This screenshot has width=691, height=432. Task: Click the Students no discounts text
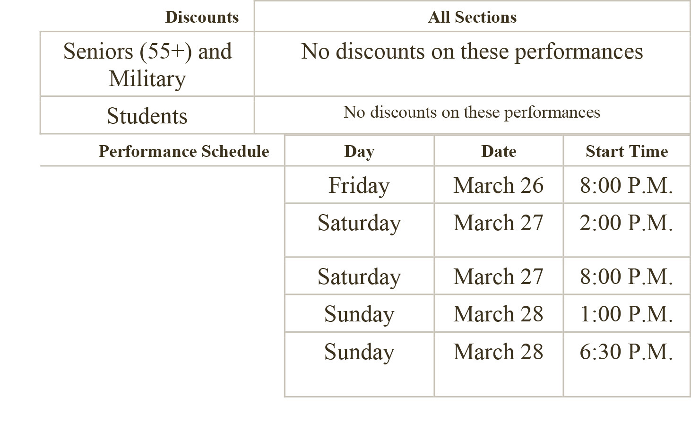coord(472,112)
